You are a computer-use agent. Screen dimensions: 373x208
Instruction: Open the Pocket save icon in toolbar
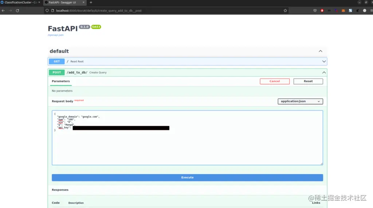[x=315, y=11]
